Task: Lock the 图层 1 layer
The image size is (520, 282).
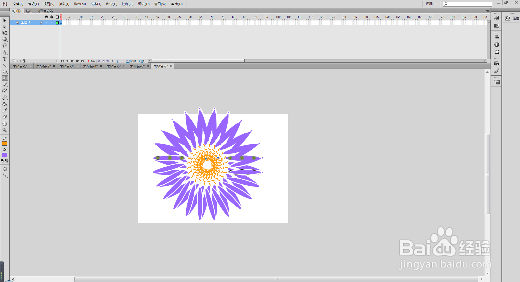Action: 52,23
